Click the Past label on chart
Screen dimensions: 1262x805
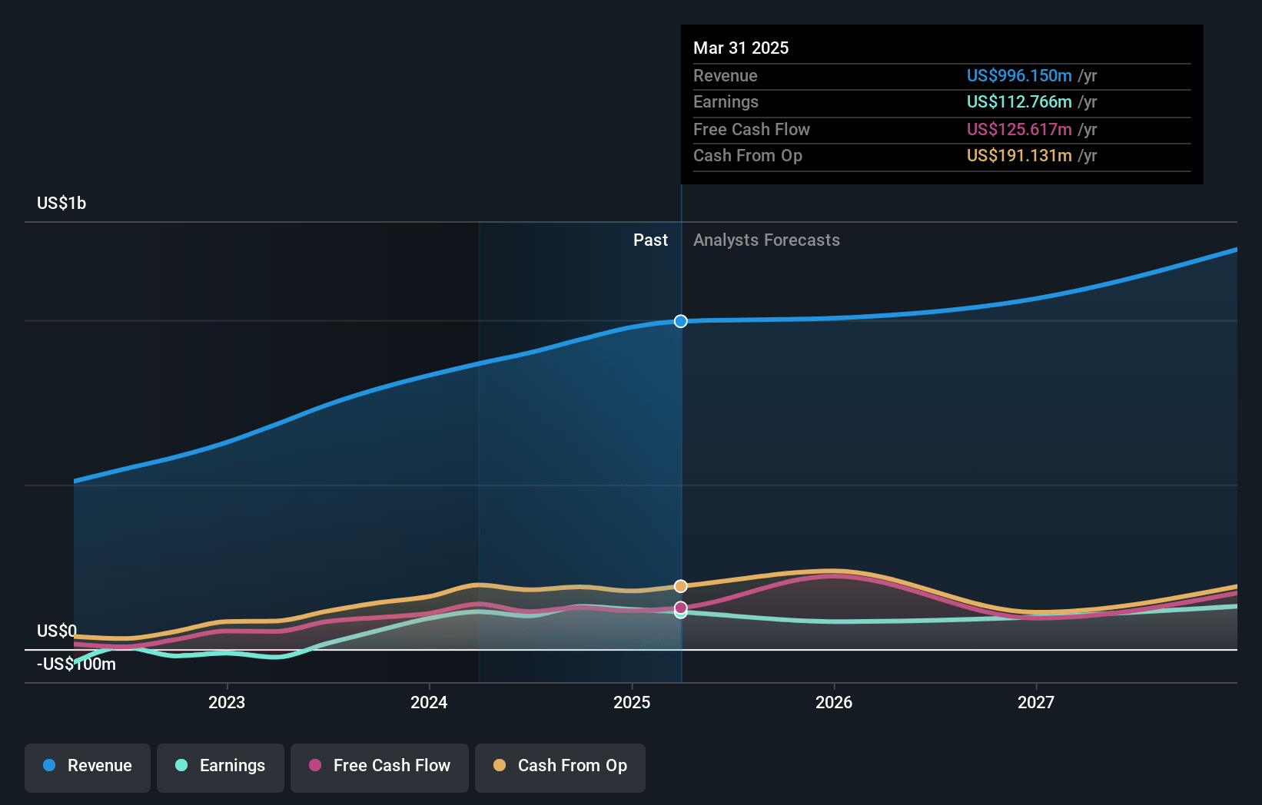[650, 240]
